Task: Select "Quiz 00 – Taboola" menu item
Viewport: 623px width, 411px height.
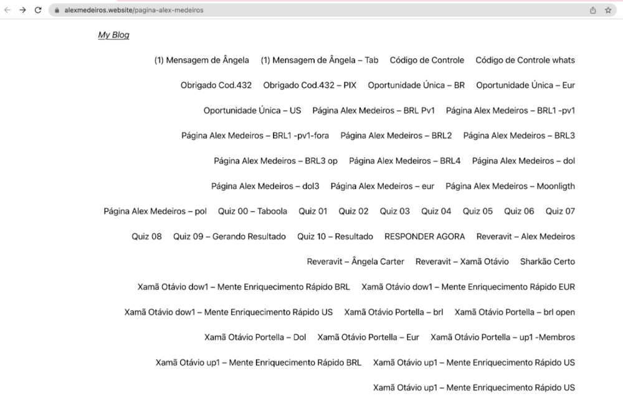Action: [x=252, y=211]
